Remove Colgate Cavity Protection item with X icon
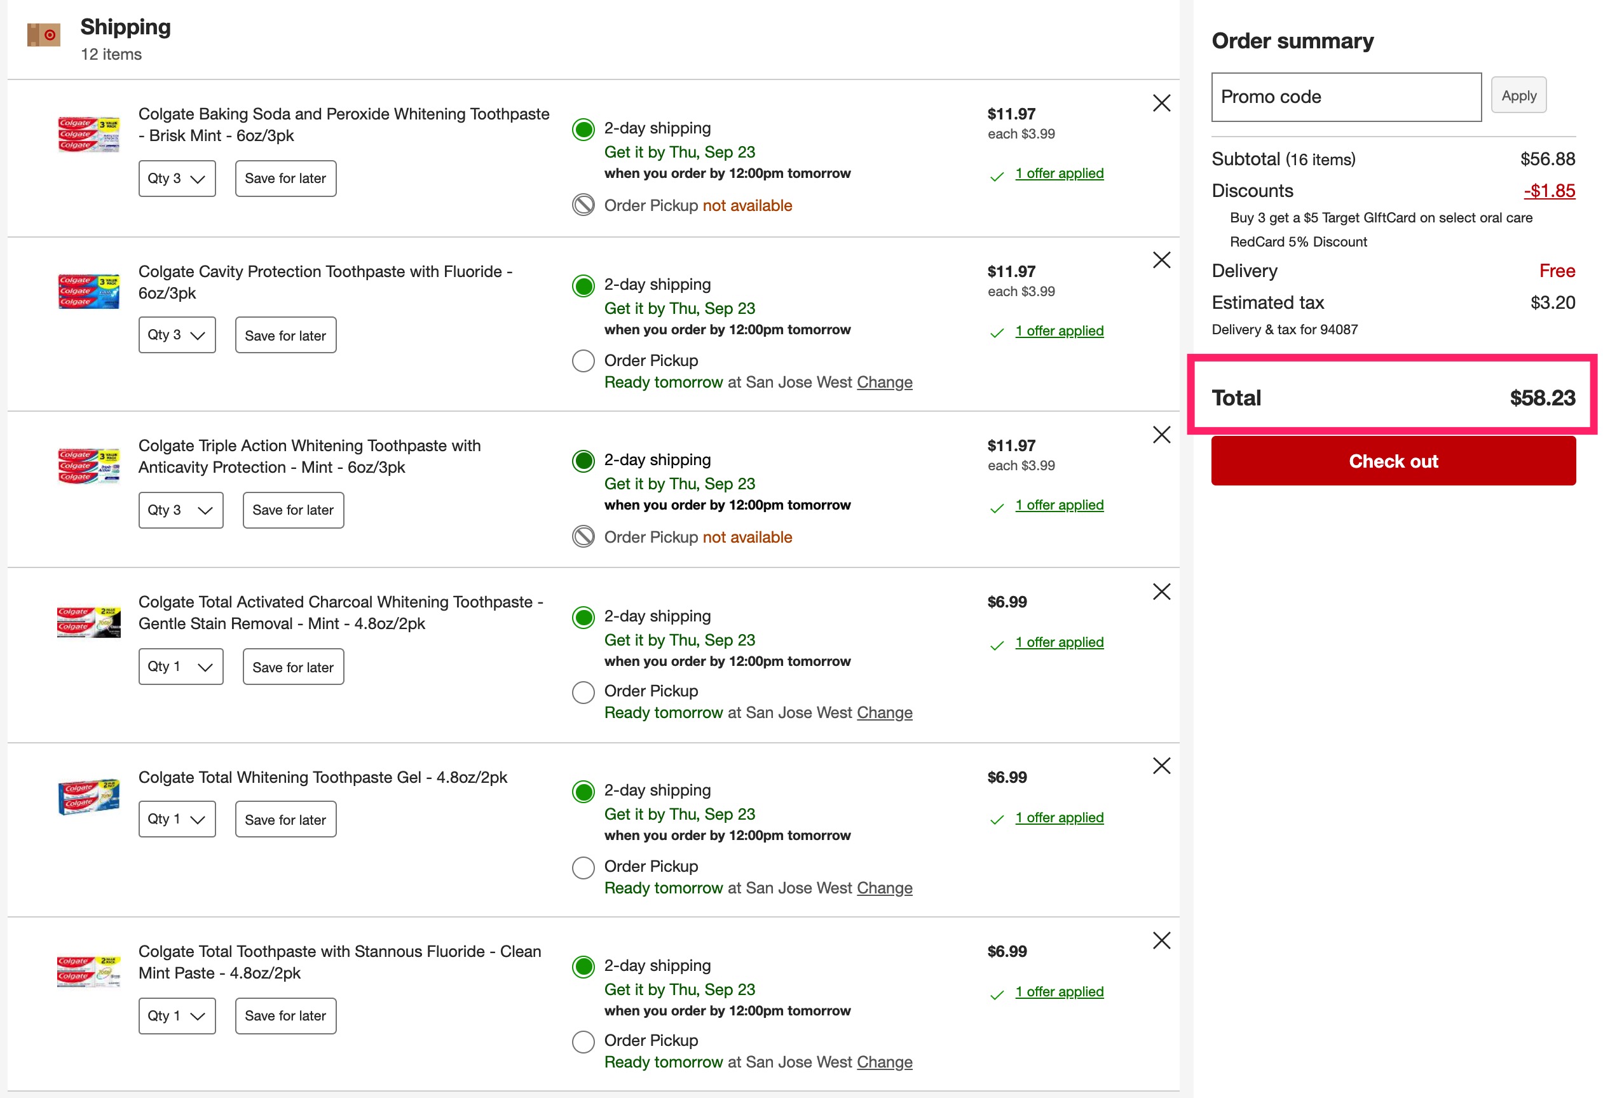 tap(1161, 260)
